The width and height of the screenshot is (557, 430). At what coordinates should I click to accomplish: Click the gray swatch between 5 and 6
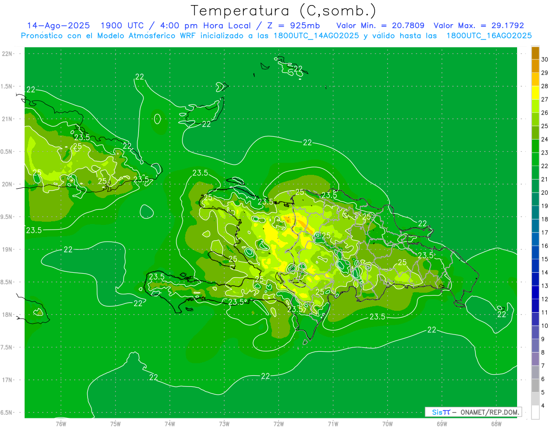coord(535,385)
